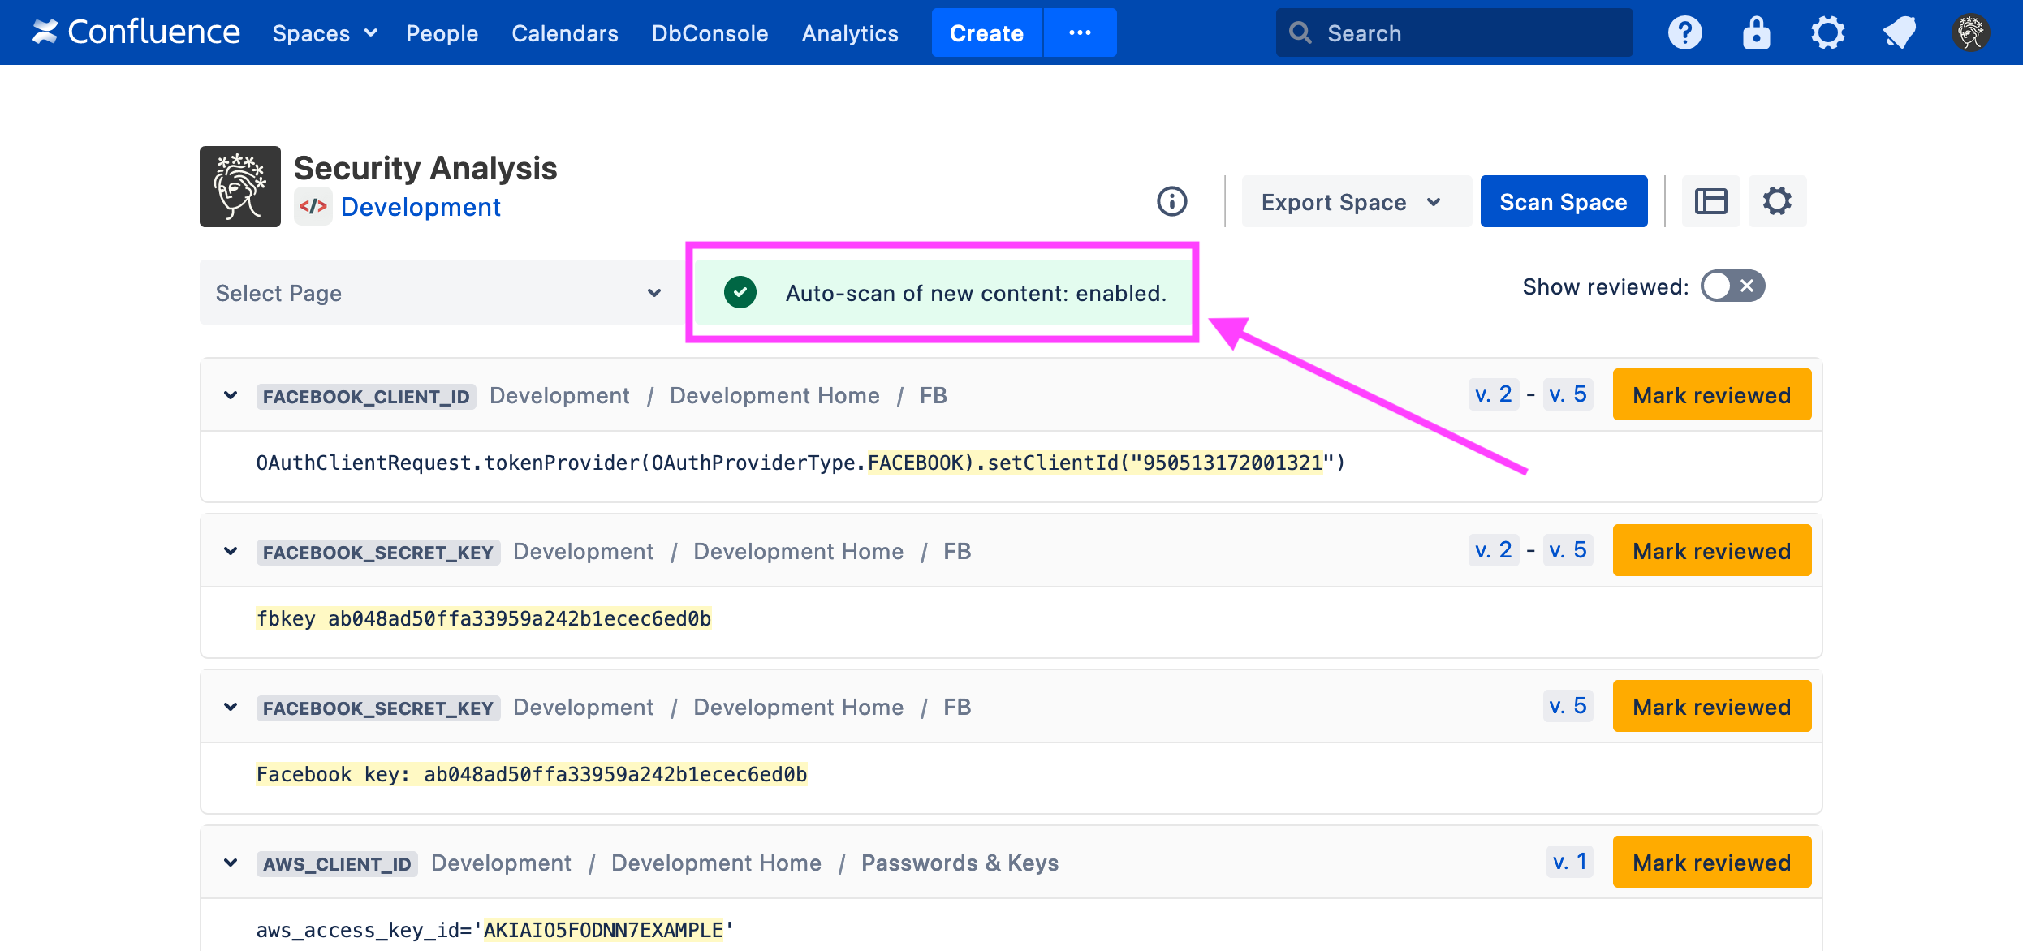Viewport: 2023px width, 951px height.
Task: Expand the Export Space dropdown
Action: coord(1352,202)
